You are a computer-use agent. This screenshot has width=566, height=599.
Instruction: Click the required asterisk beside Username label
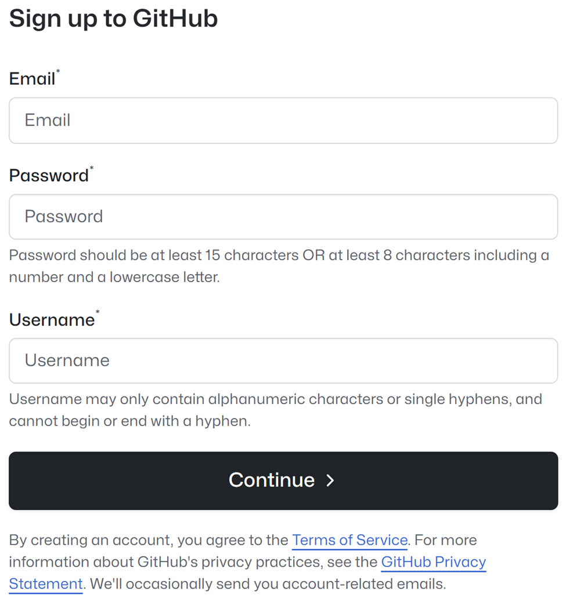click(x=97, y=312)
